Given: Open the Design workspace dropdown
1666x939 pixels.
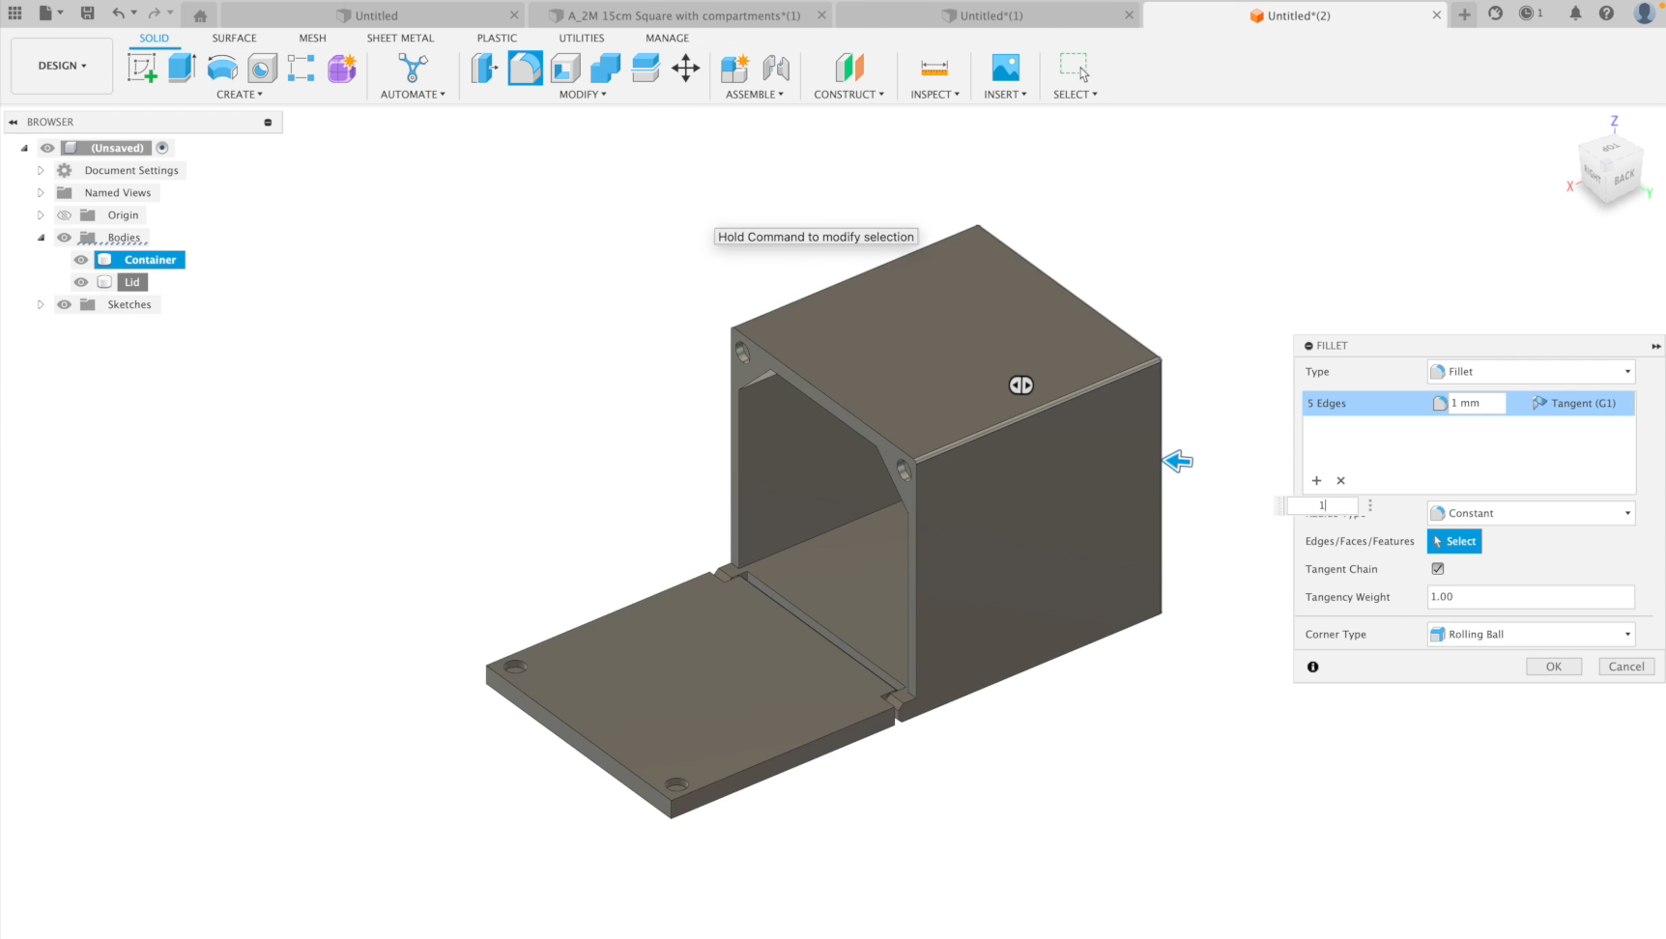Looking at the screenshot, I should tap(62, 66).
